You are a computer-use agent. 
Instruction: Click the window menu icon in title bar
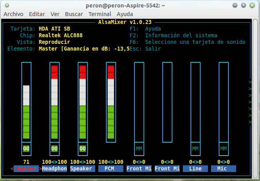pos(7,5)
